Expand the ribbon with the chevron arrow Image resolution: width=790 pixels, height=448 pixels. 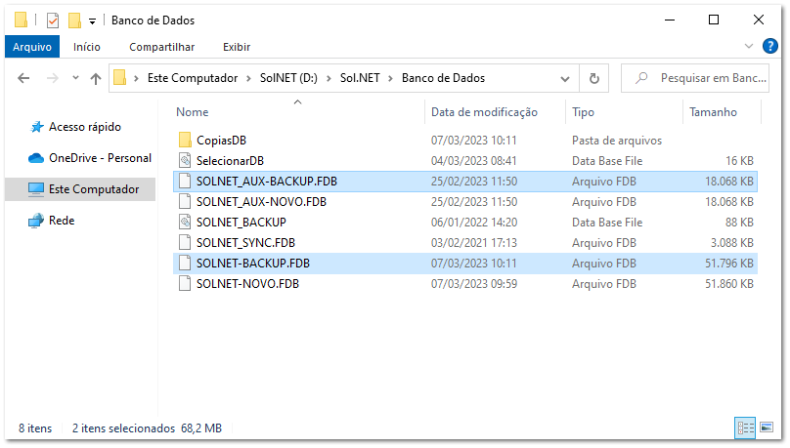click(750, 47)
